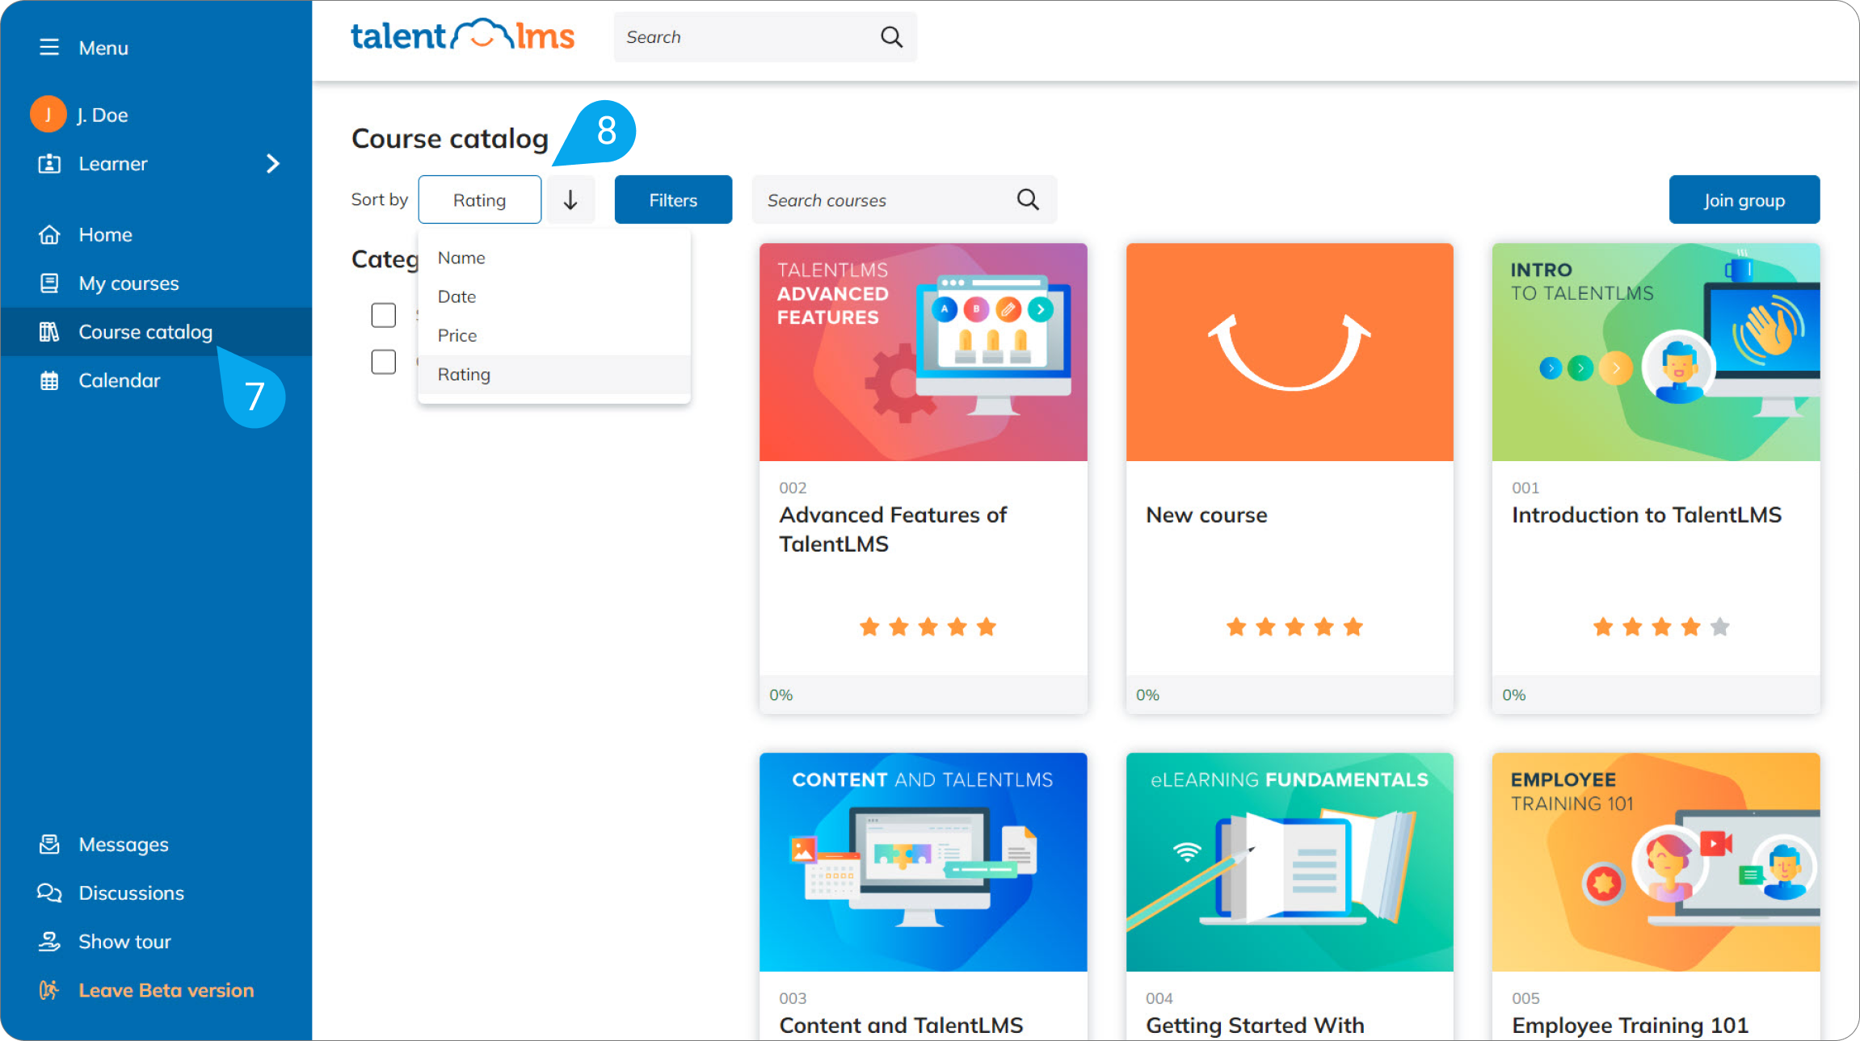The width and height of the screenshot is (1860, 1041).
Task: Click Introduction to TalentLMS 0% progress
Action: point(1656,695)
